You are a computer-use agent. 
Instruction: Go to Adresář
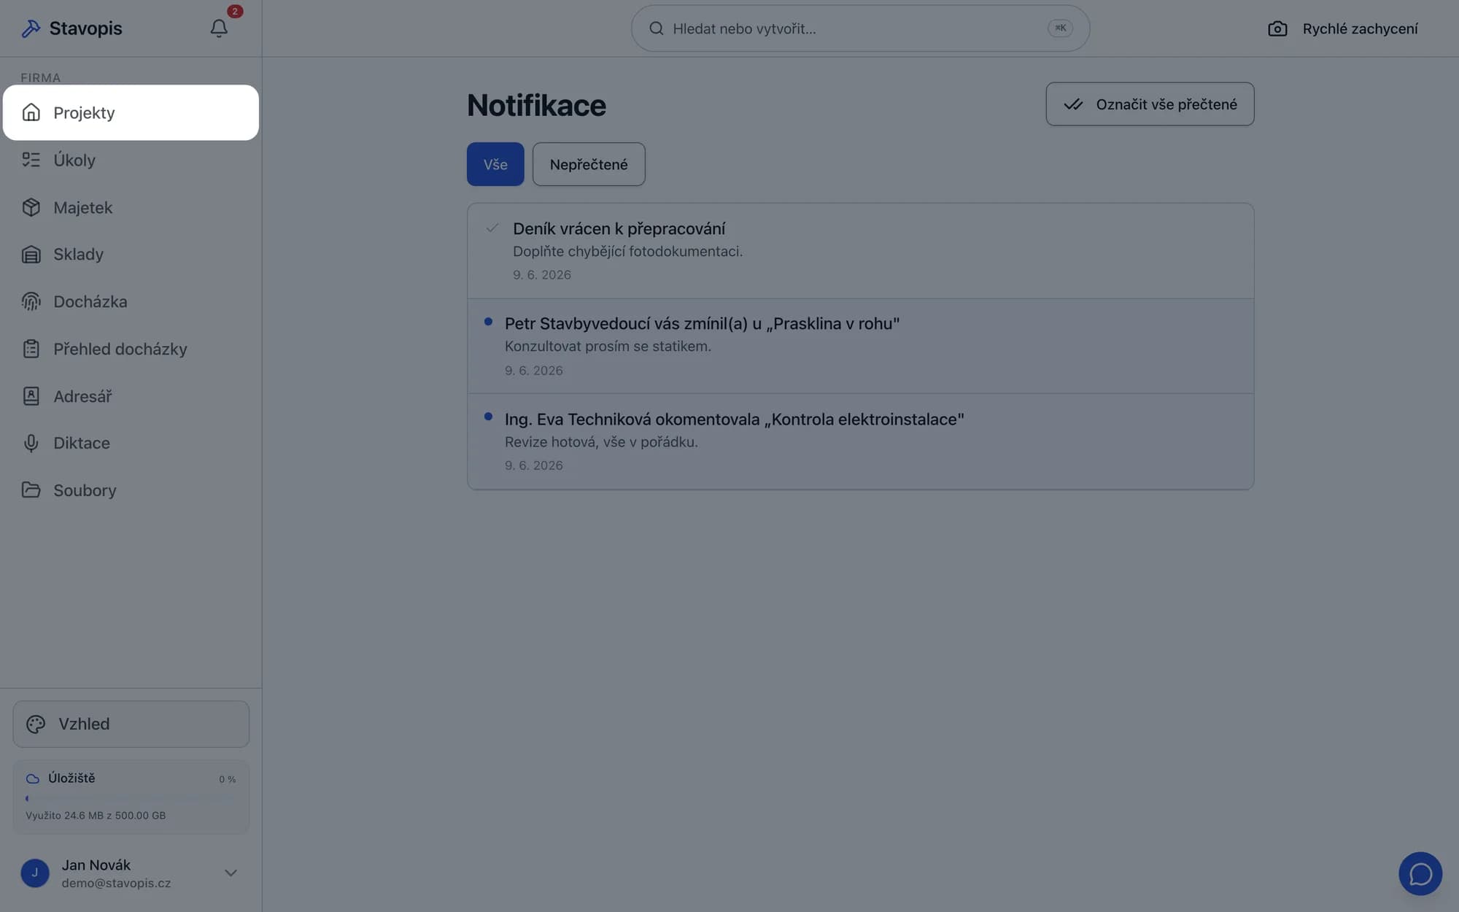coord(131,396)
